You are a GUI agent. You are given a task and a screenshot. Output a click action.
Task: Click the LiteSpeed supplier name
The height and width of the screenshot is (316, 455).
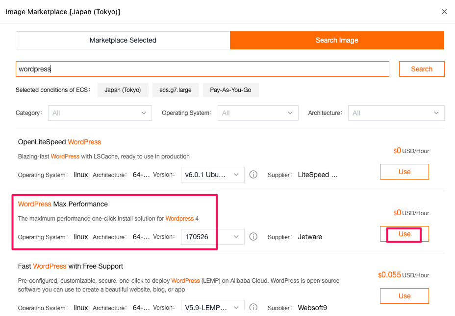(318, 175)
